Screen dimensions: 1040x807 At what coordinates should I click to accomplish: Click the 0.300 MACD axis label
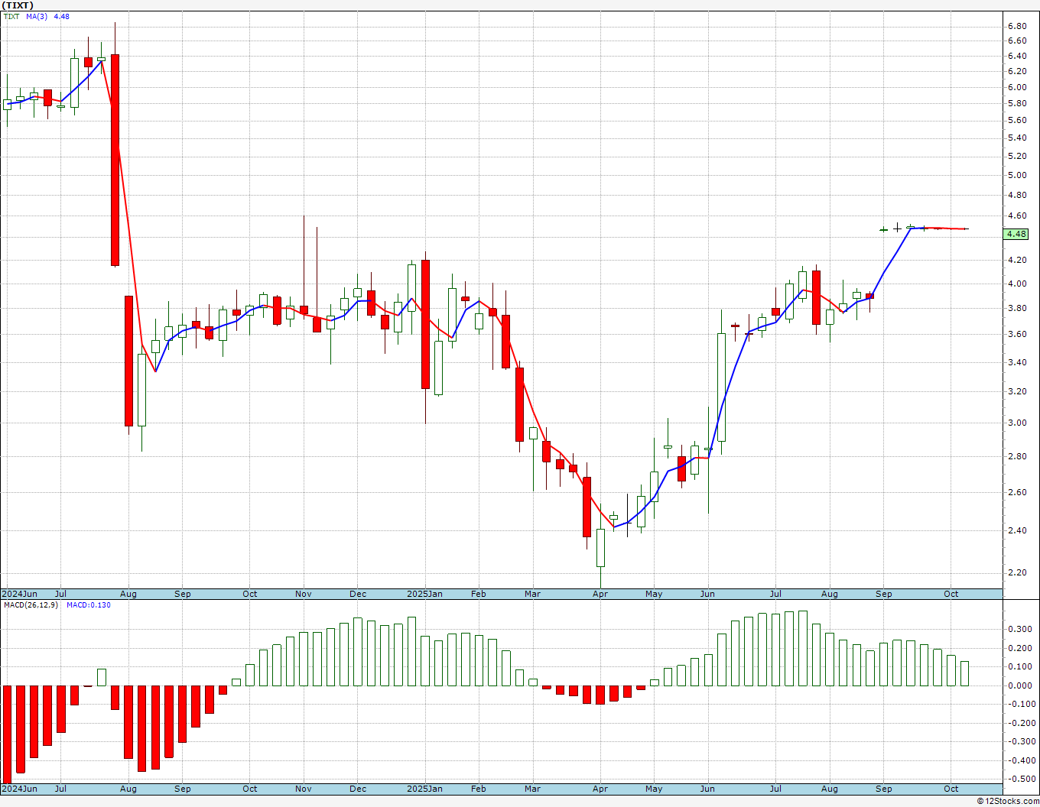pos(1019,630)
